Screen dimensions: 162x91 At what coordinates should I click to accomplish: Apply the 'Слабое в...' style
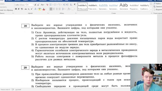145,7
